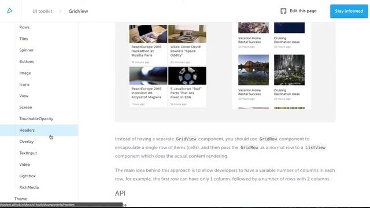Click the GitHub icon beside Edit this page
370x208 pixels.
(x=283, y=11)
